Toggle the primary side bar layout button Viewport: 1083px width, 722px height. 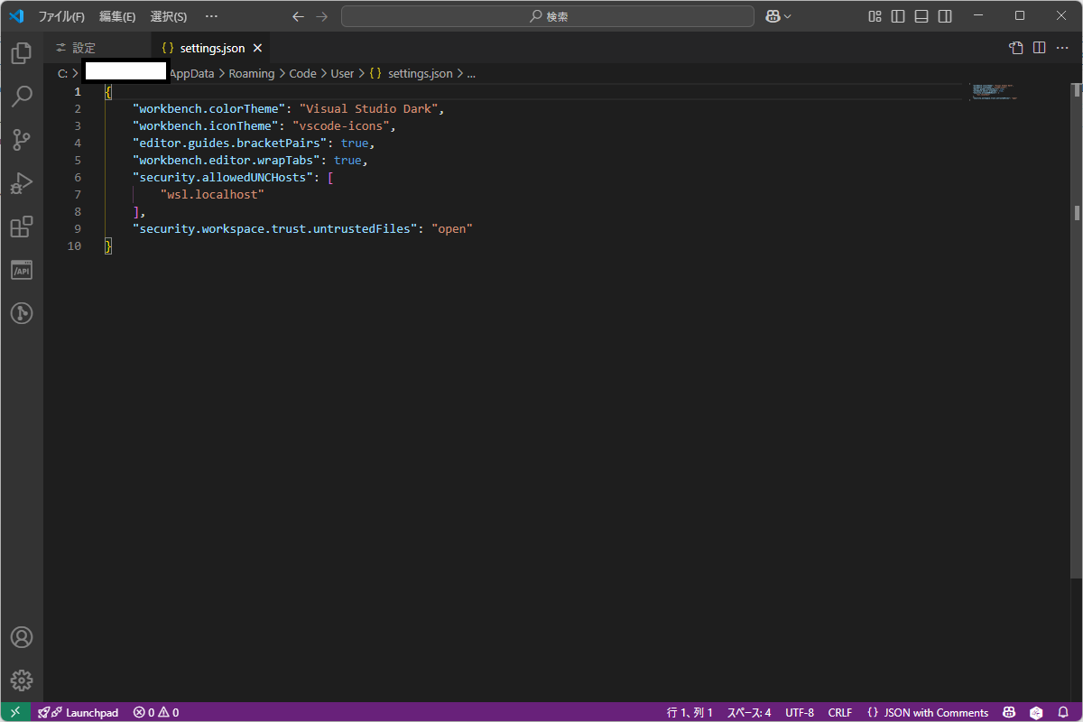(x=898, y=16)
